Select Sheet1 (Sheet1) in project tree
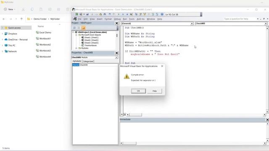The height and width of the screenshot is (151, 269). [91, 37]
